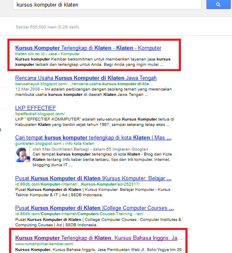The width and height of the screenshot is (232, 253).
Task: Click the snippet dated '12 Mar 2008'
Action: (94, 92)
